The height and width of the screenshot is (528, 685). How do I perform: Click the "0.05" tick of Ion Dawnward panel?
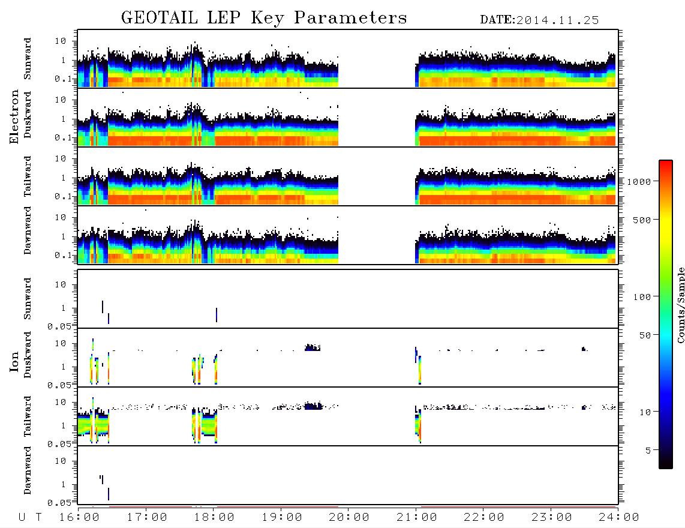point(61,503)
